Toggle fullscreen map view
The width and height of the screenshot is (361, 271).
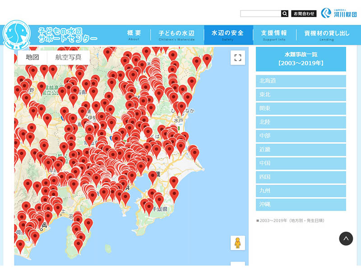click(238, 57)
